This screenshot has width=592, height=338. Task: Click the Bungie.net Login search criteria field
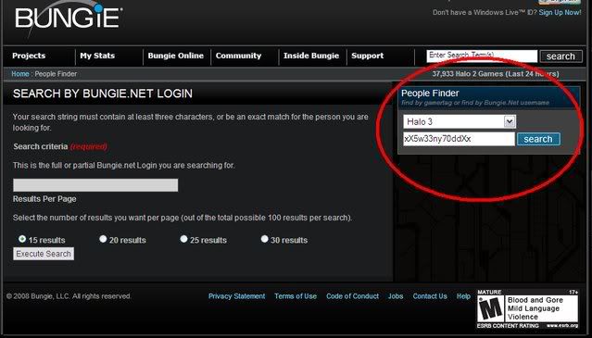click(95, 185)
